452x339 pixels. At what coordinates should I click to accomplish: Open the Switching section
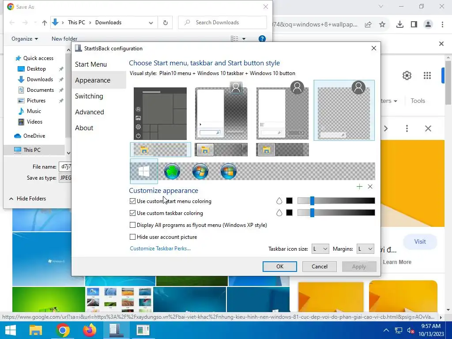pyautogui.click(x=89, y=96)
